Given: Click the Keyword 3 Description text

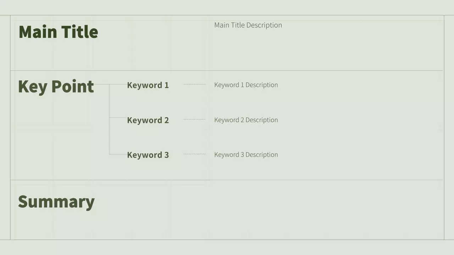Looking at the screenshot, I should 246,155.
